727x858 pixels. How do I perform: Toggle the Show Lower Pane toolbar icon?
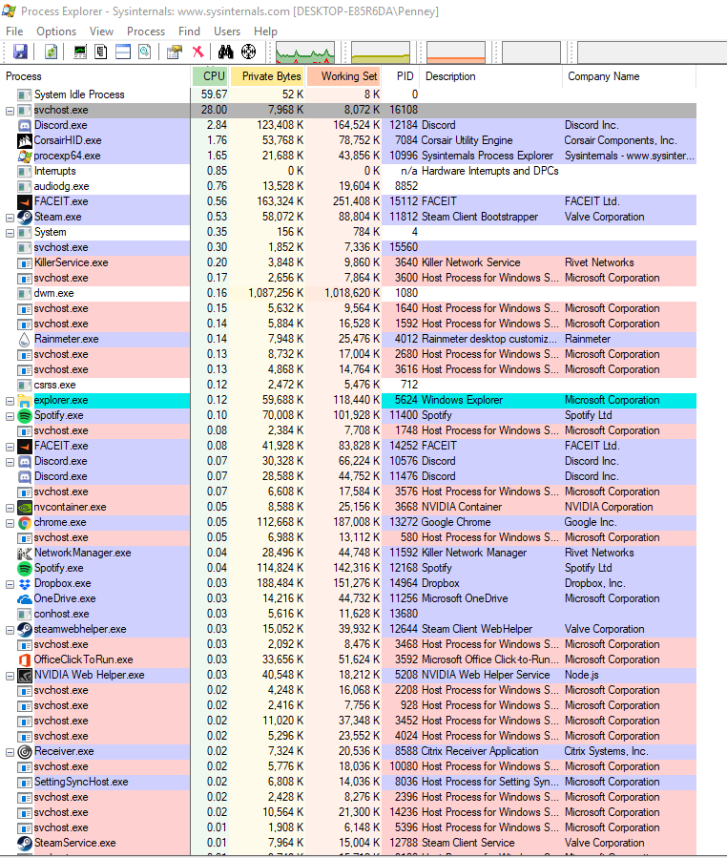tap(123, 52)
